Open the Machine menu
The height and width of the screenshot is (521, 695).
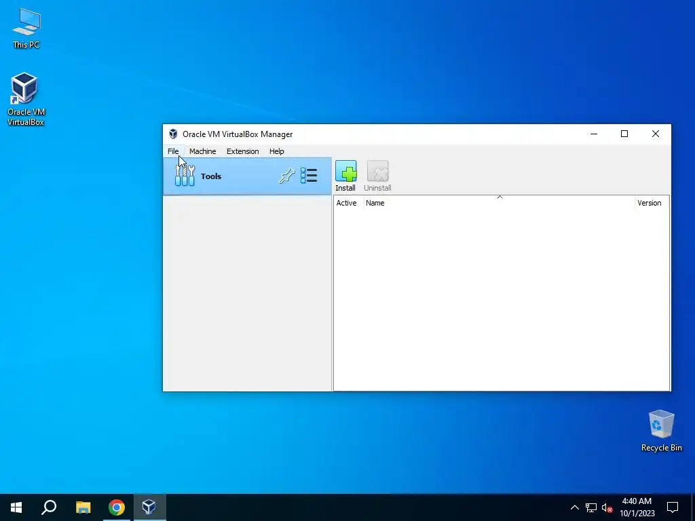coord(202,151)
